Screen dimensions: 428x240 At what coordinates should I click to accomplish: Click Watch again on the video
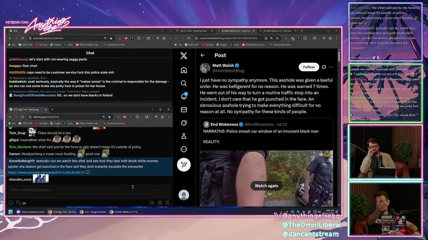tap(266, 186)
